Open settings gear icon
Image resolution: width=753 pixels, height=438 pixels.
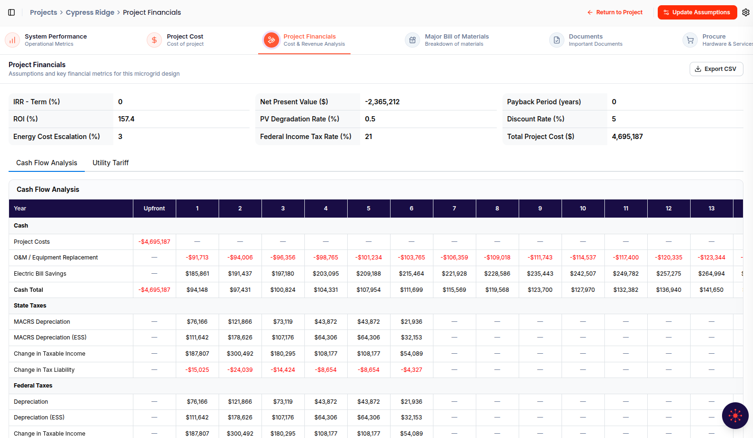click(x=746, y=12)
